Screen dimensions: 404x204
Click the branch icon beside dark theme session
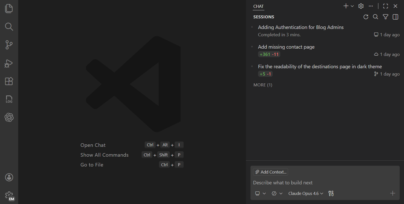tap(376, 74)
